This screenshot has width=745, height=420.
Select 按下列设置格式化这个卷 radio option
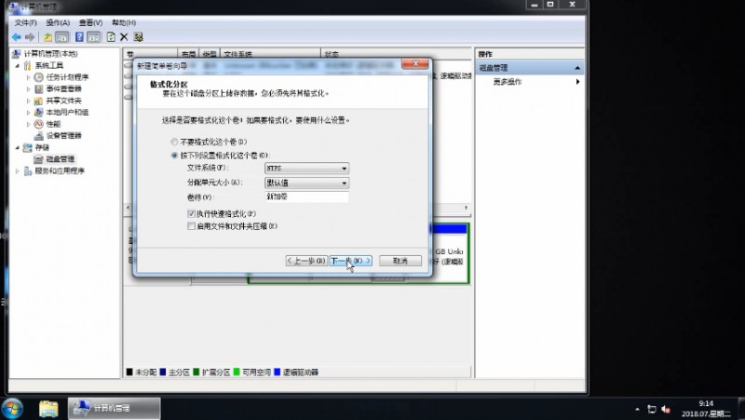coord(174,156)
